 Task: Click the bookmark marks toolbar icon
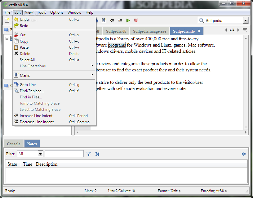(x=104, y=20)
